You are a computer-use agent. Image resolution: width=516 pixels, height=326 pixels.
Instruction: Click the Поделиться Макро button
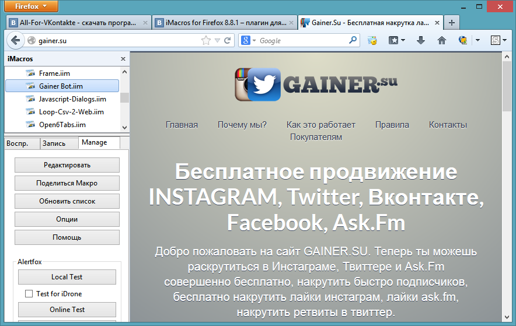coord(67,183)
